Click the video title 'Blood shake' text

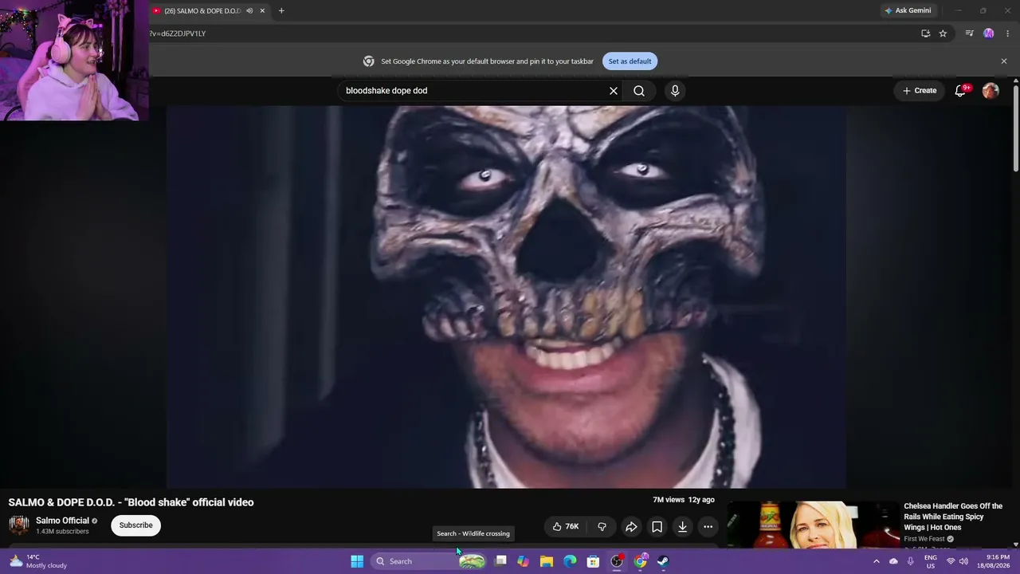(131, 502)
